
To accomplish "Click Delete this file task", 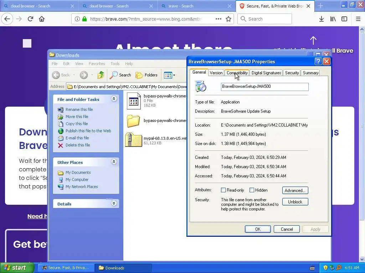I will click(x=77, y=145).
